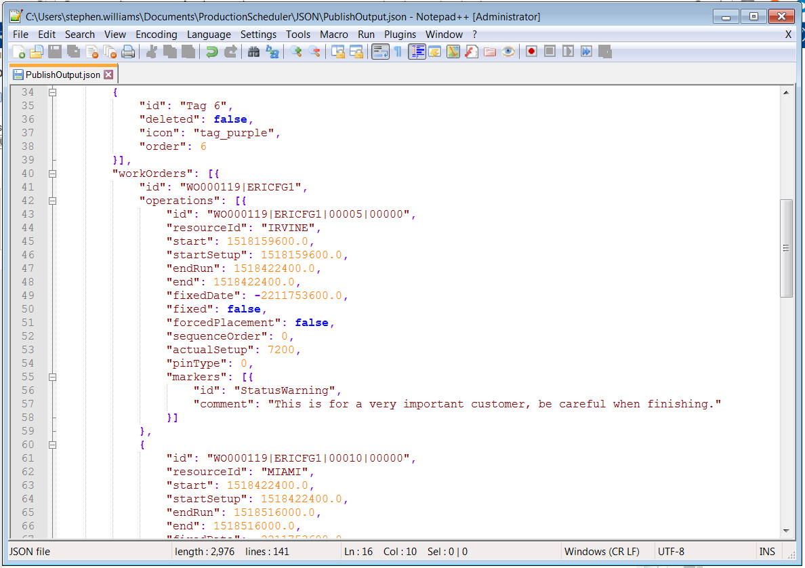This screenshot has height=568, width=805.
Task: Click the Zoom Out magnifier icon
Action: [x=314, y=52]
